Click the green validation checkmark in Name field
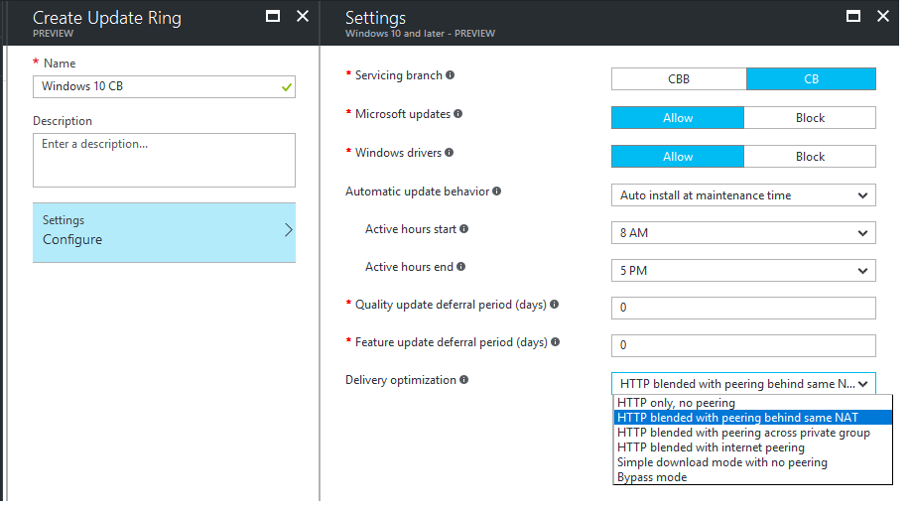Image resolution: width=911 pixels, height=508 pixels. click(287, 87)
